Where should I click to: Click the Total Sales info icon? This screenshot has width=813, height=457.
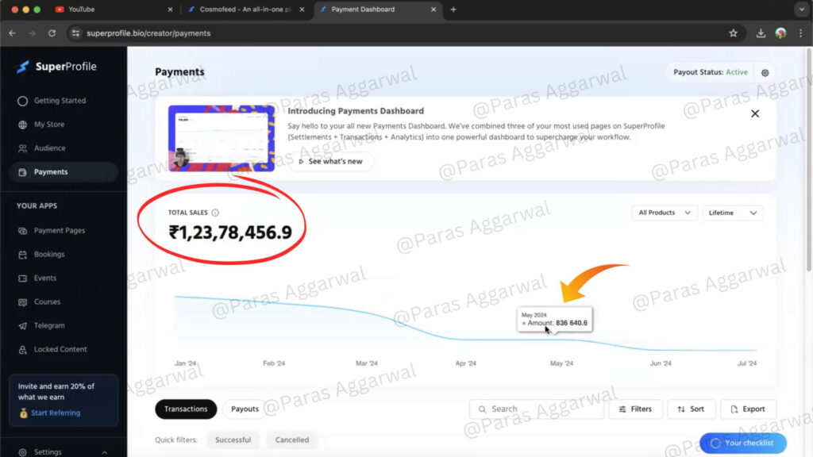(x=215, y=213)
